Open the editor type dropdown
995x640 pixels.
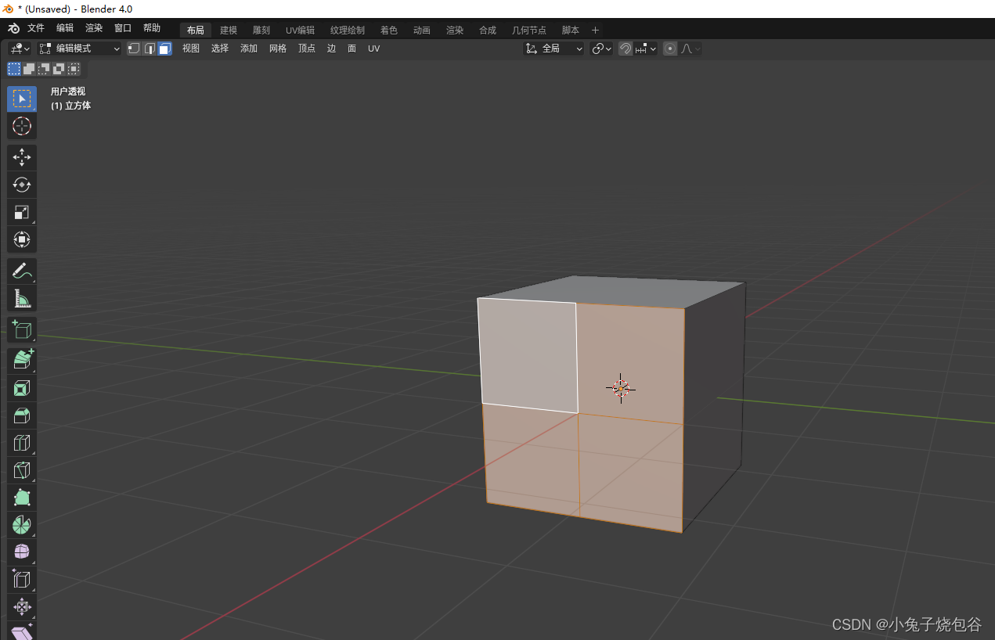point(20,49)
